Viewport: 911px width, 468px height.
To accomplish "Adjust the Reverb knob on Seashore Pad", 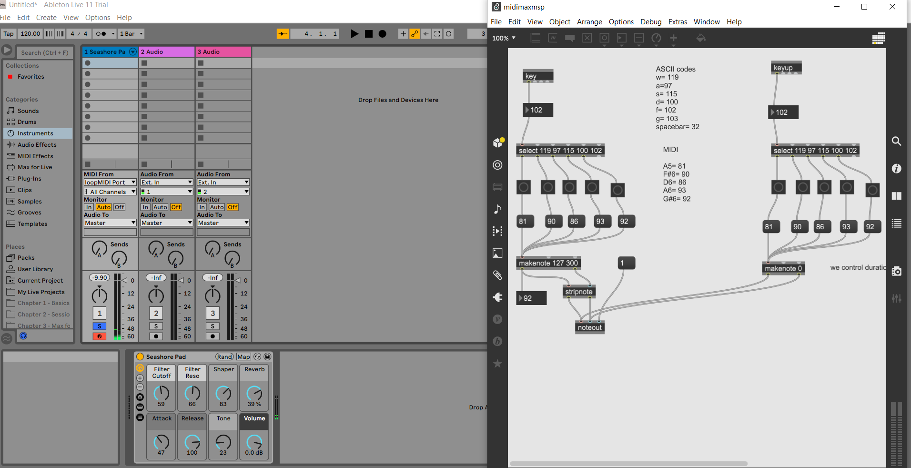I will pos(254,393).
